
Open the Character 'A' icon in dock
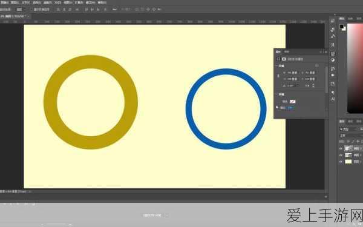333,99
